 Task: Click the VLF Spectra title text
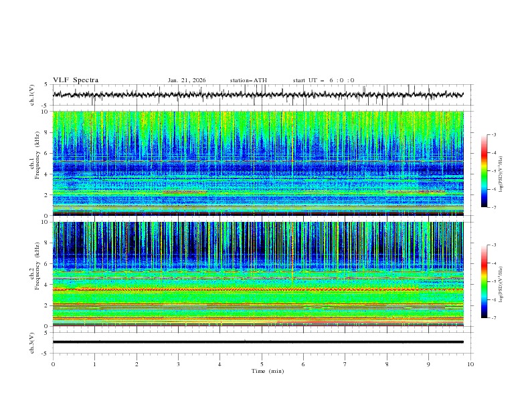click(76, 80)
